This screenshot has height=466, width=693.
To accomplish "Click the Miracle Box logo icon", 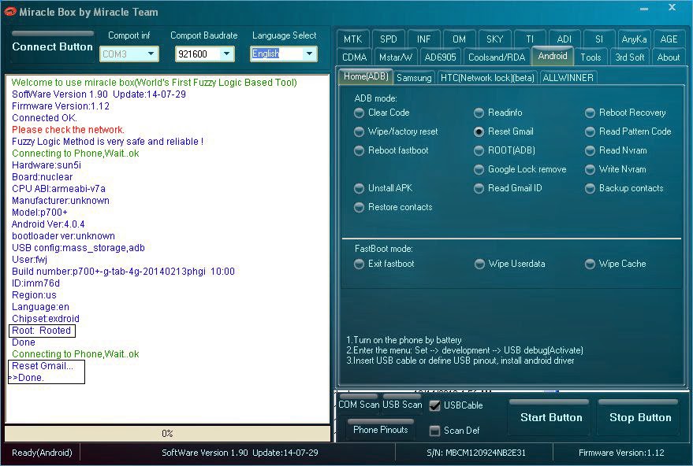I will pyautogui.click(x=9, y=12).
